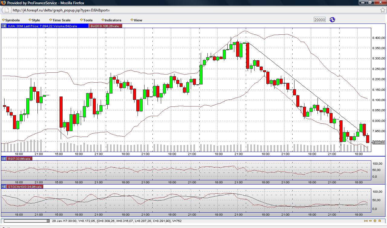
Task: Click the Firefox icon in the window title bar
Action: point(3,2)
